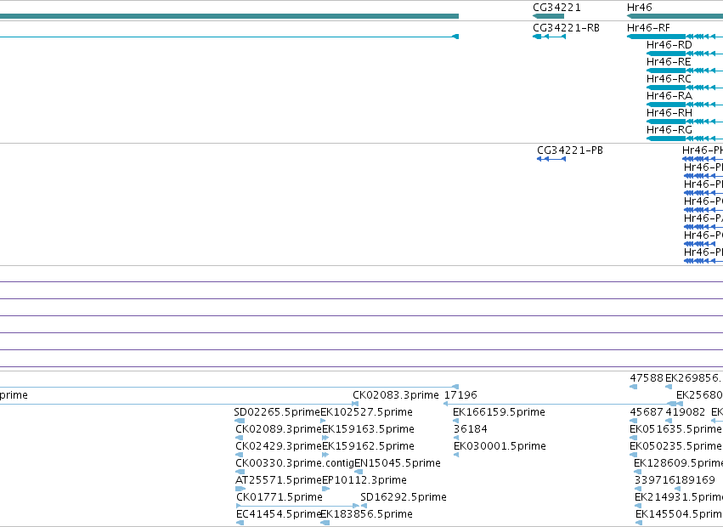The image size is (723, 527).
Task: Click the EK159163.5prime EST label
Action: (368, 429)
